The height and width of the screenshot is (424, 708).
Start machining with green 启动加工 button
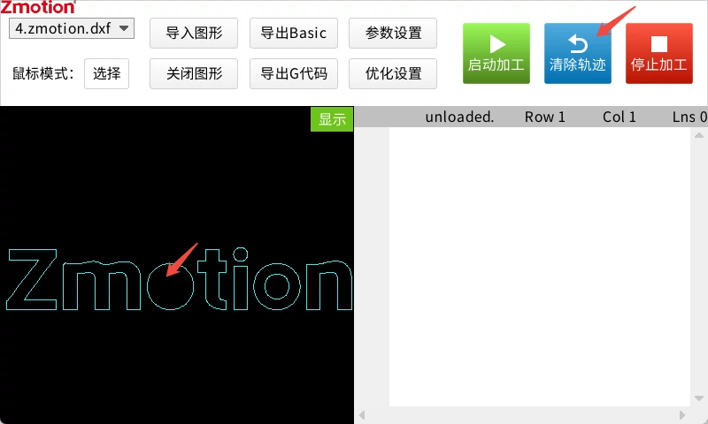[496, 53]
